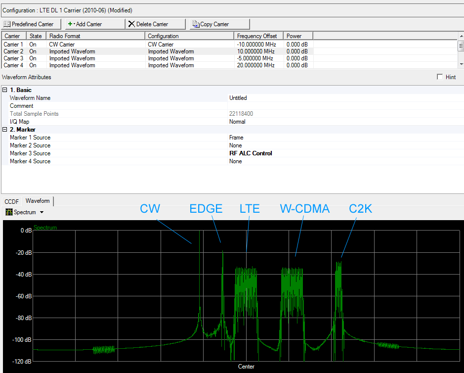The image size is (464, 373).
Task: Click the Spectrum view icon above the plot
Action: point(9,212)
